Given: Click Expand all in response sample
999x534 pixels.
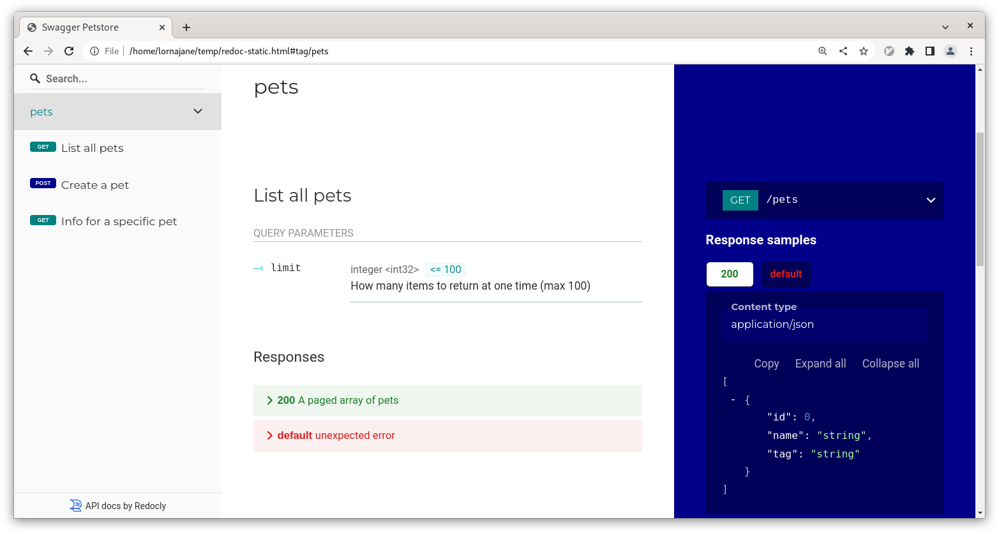Looking at the screenshot, I should pos(820,364).
